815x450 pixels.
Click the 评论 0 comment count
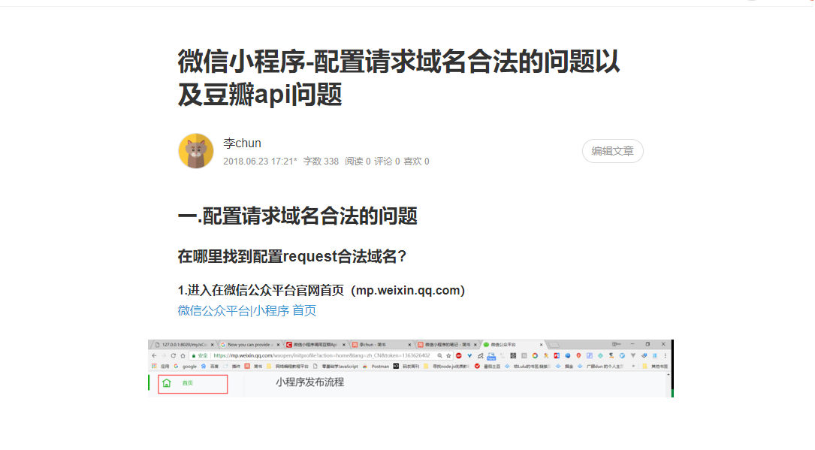pyautogui.click(x=387, y=162)
